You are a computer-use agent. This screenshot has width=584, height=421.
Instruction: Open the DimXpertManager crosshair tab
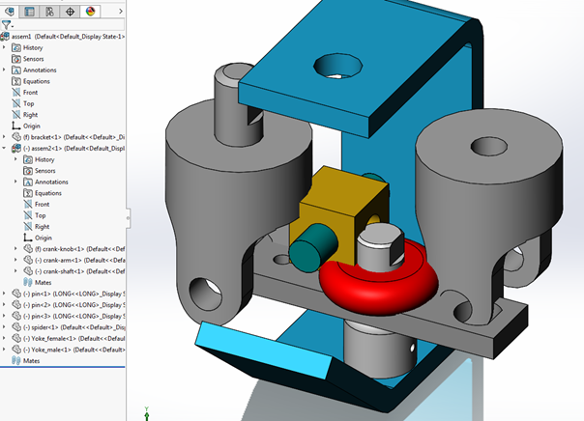[70, 12]
